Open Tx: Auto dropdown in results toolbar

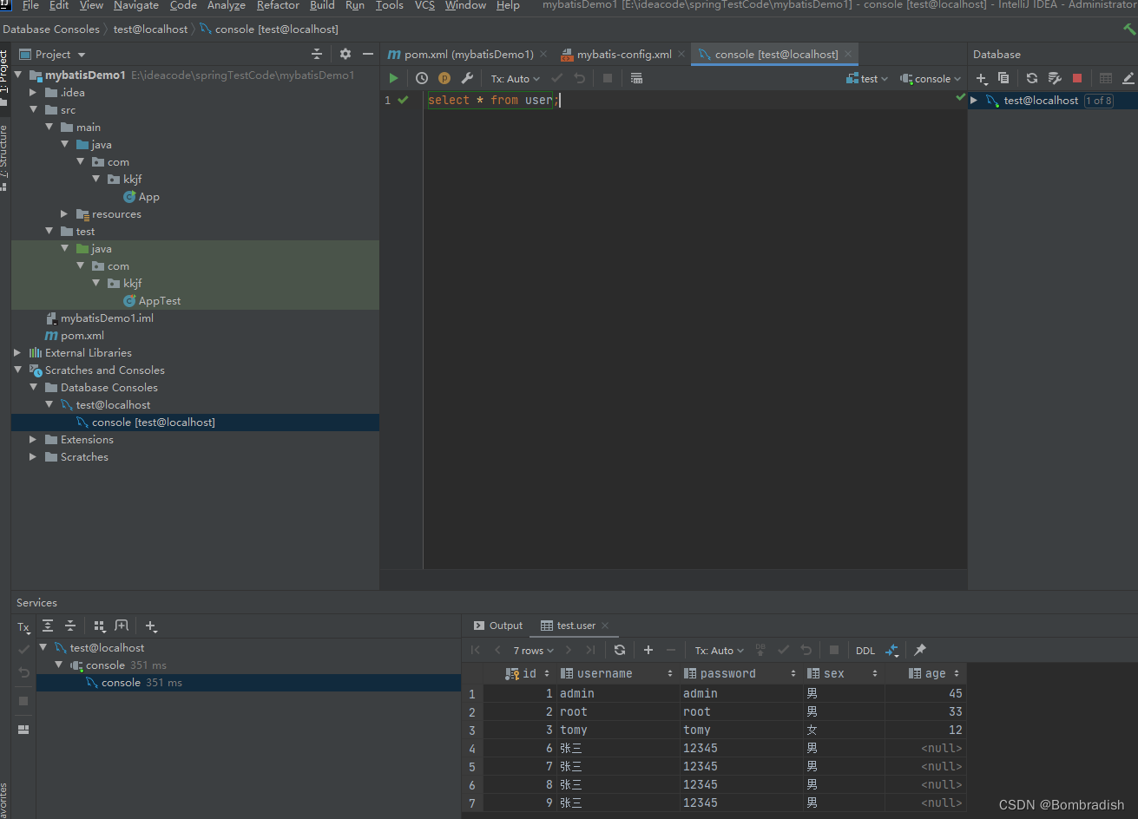tap(720, 650)
